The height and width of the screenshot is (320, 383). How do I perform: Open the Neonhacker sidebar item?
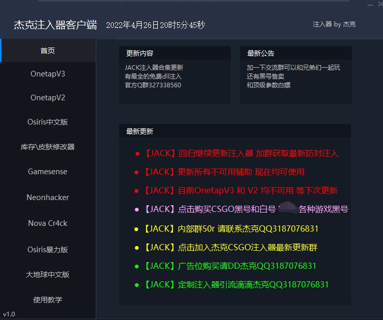(48, 197)
